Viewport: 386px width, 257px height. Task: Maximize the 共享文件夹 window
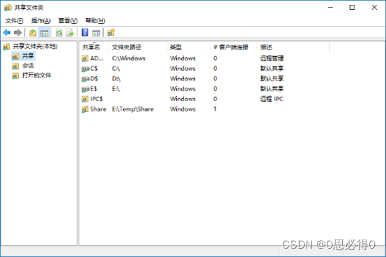point(353,8)
